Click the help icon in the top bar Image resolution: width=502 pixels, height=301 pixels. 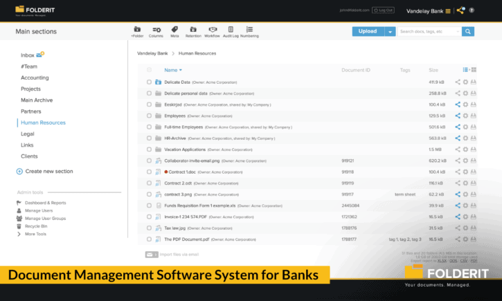tap(472, 10)
